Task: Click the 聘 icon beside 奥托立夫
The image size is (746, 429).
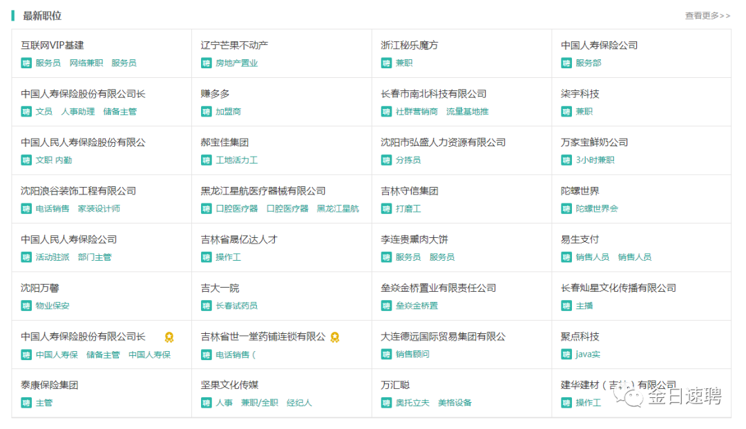Action: pos(386,403)
